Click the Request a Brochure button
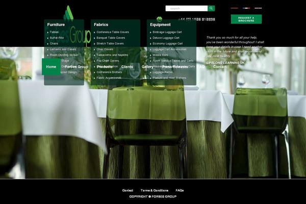 pos(246,19)
